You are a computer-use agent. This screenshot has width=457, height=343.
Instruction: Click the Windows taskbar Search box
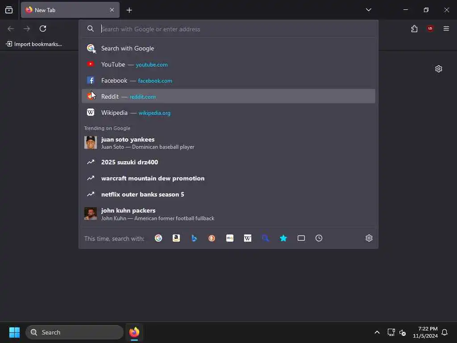(x=75, y=332)
